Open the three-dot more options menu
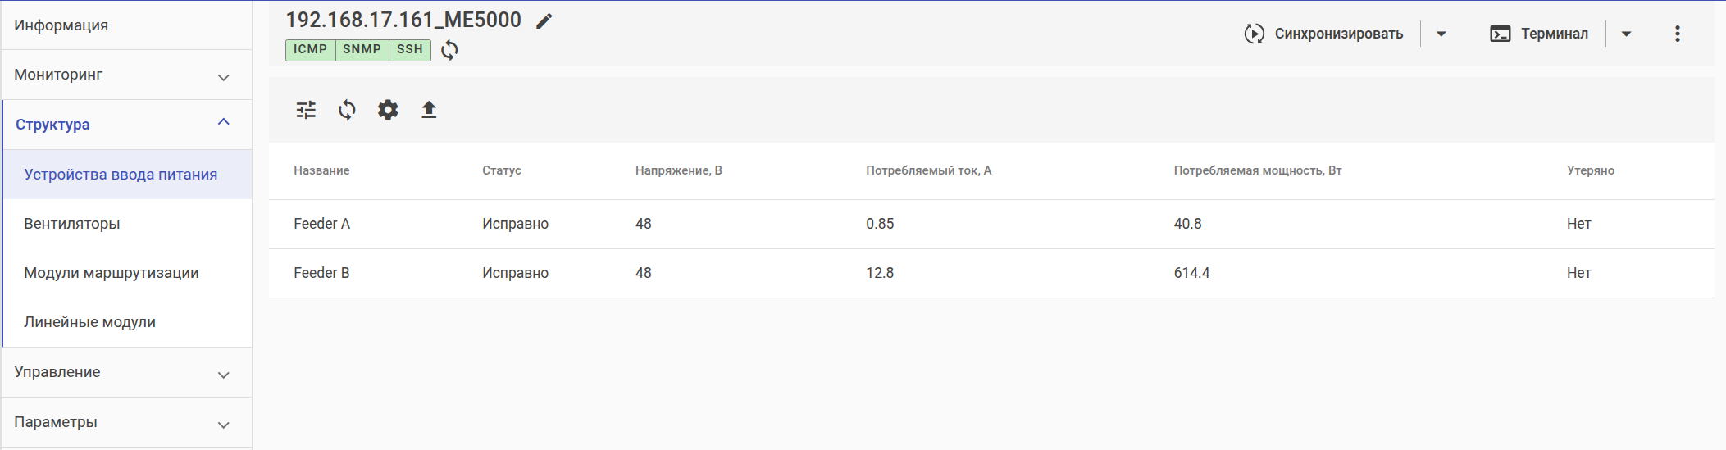The image size is (1726, 450). pos(1677,34)
